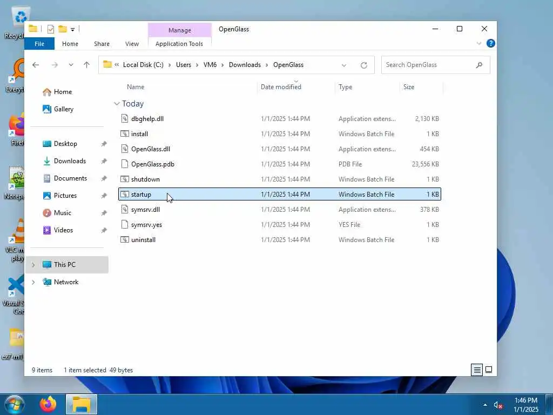The height and width of the screenshot is (415, 553).
Task: Click the dbghelp.dll file icon
Action: pyautogui.click(x=125, y=118)
